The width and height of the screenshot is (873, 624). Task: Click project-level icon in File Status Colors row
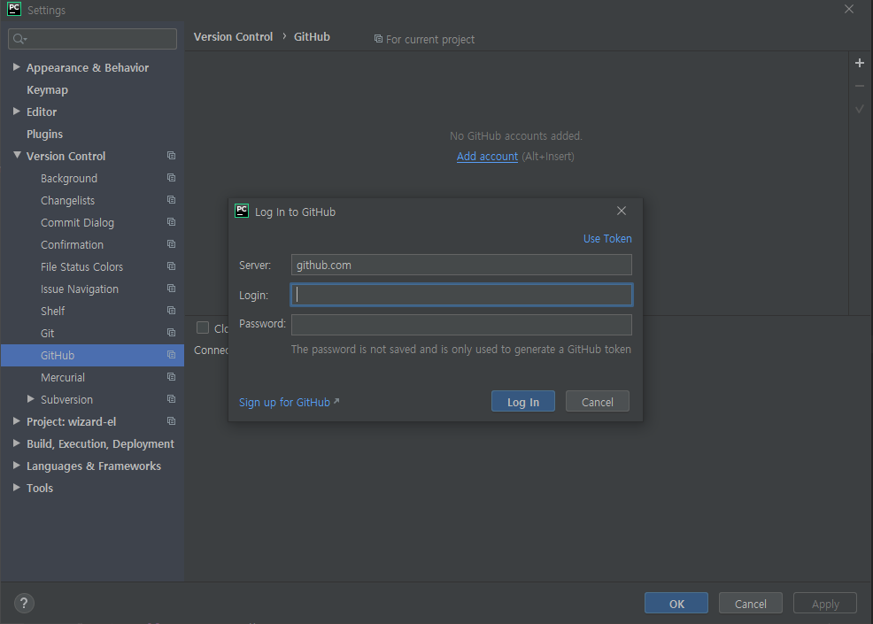pyautogui.click(x=172, y=266)
